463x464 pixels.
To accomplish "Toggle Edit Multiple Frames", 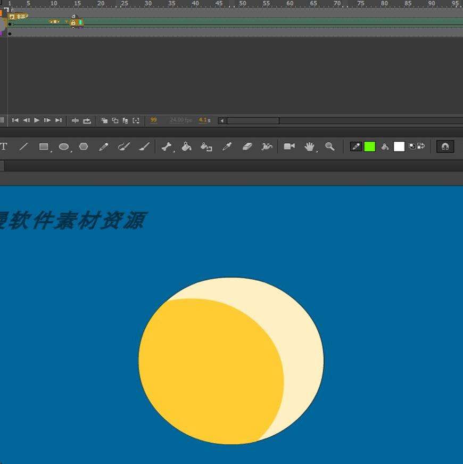I will pyautogui.click(x=125, y=120).
